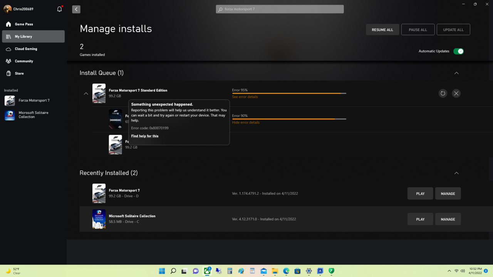Click Hide error details link
This screenshot has width=493, height=277.
point(246,122)
